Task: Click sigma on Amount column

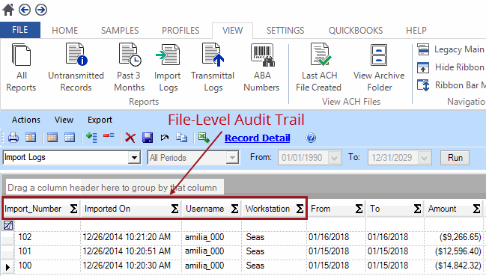Action: pos(477,209)
